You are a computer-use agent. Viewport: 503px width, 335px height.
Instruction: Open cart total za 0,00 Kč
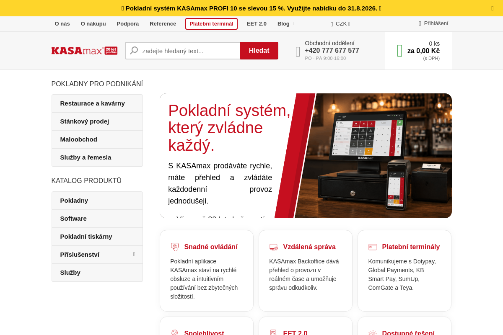(423, 51)
